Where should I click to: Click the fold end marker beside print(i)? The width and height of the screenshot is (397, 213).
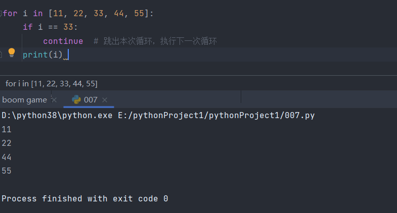coord(2,53)
